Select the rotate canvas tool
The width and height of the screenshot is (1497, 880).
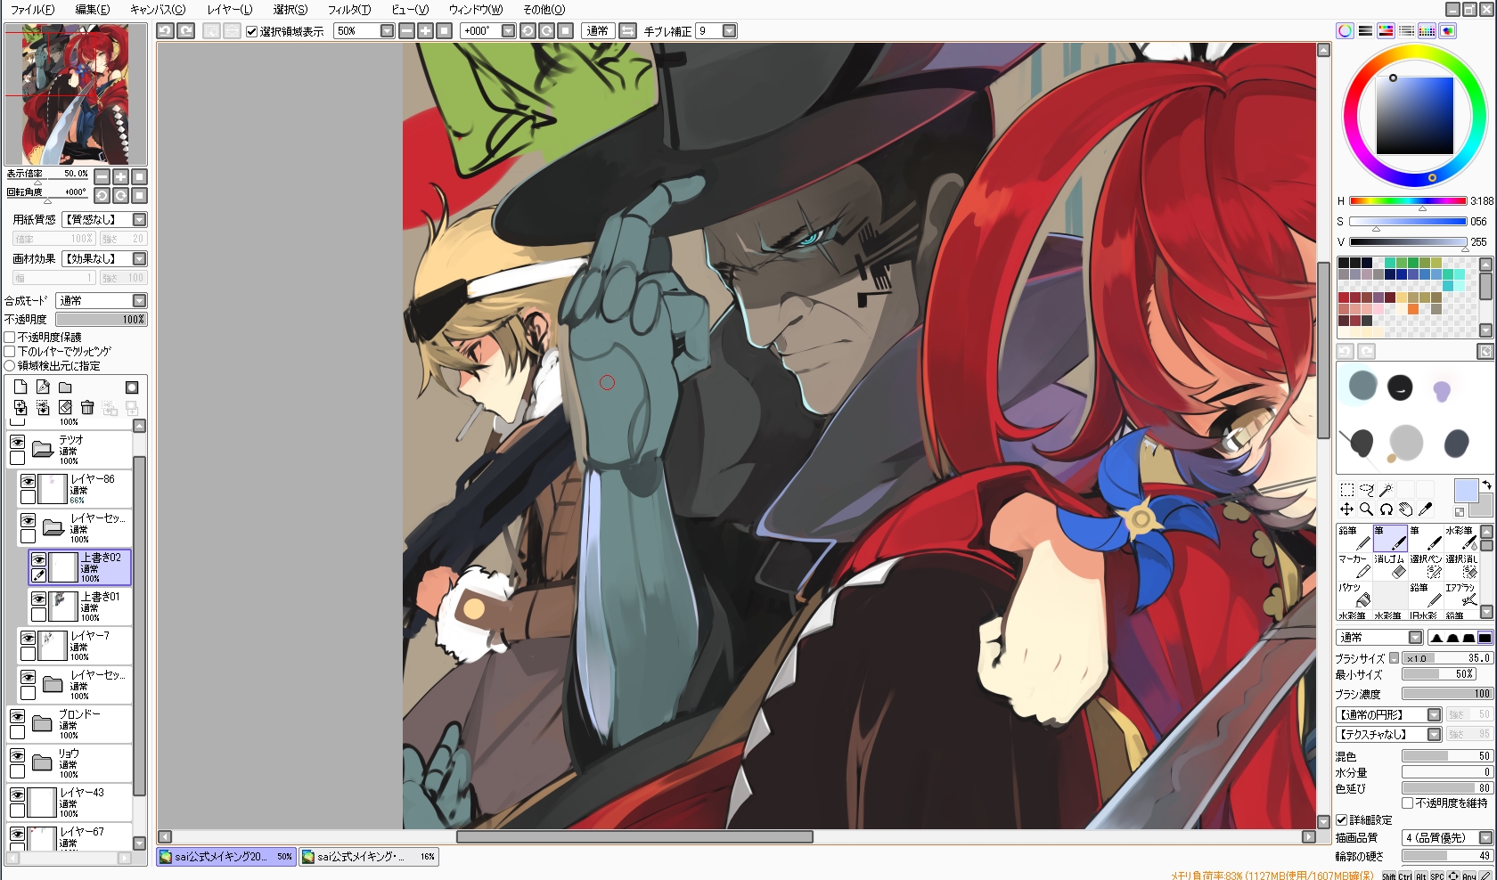pos(1386,509)
